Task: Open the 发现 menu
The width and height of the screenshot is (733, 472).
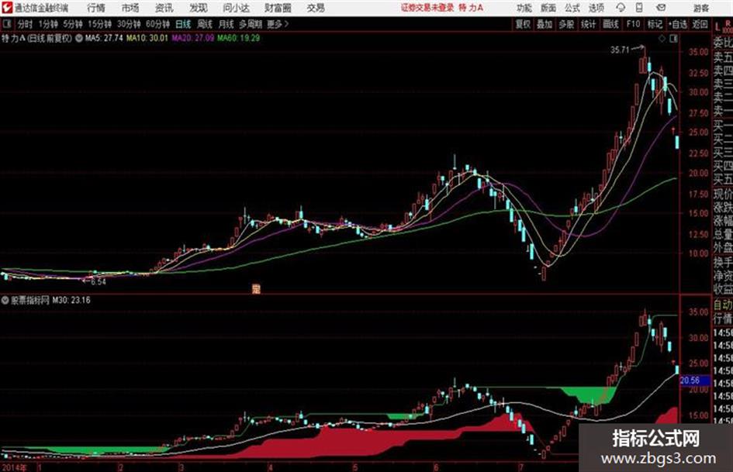Action: tap(199, 8)
